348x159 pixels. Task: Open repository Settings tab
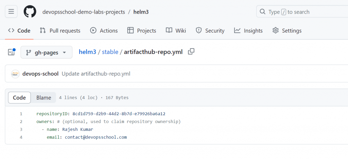click(x=287, y=31)
